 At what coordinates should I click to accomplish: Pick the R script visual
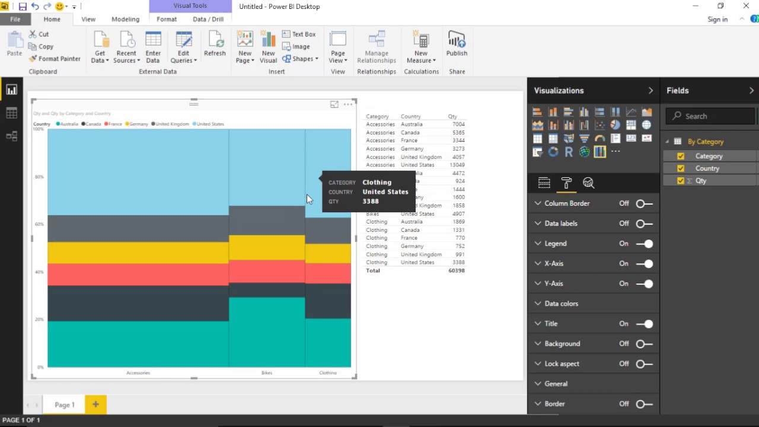(569, 152)
